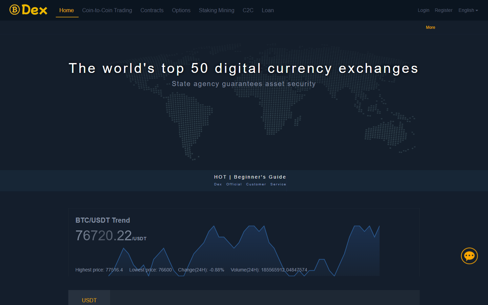Expand the English language dropdown

(x=468, y=10)
